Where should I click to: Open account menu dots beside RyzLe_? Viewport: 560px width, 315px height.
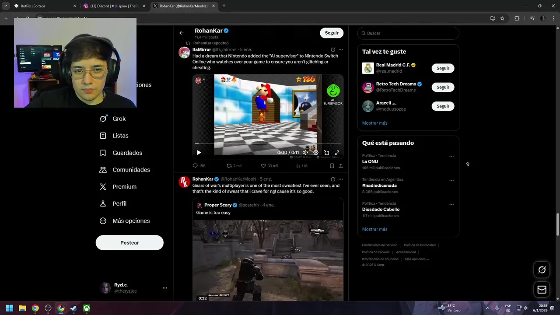coord(165,288)
